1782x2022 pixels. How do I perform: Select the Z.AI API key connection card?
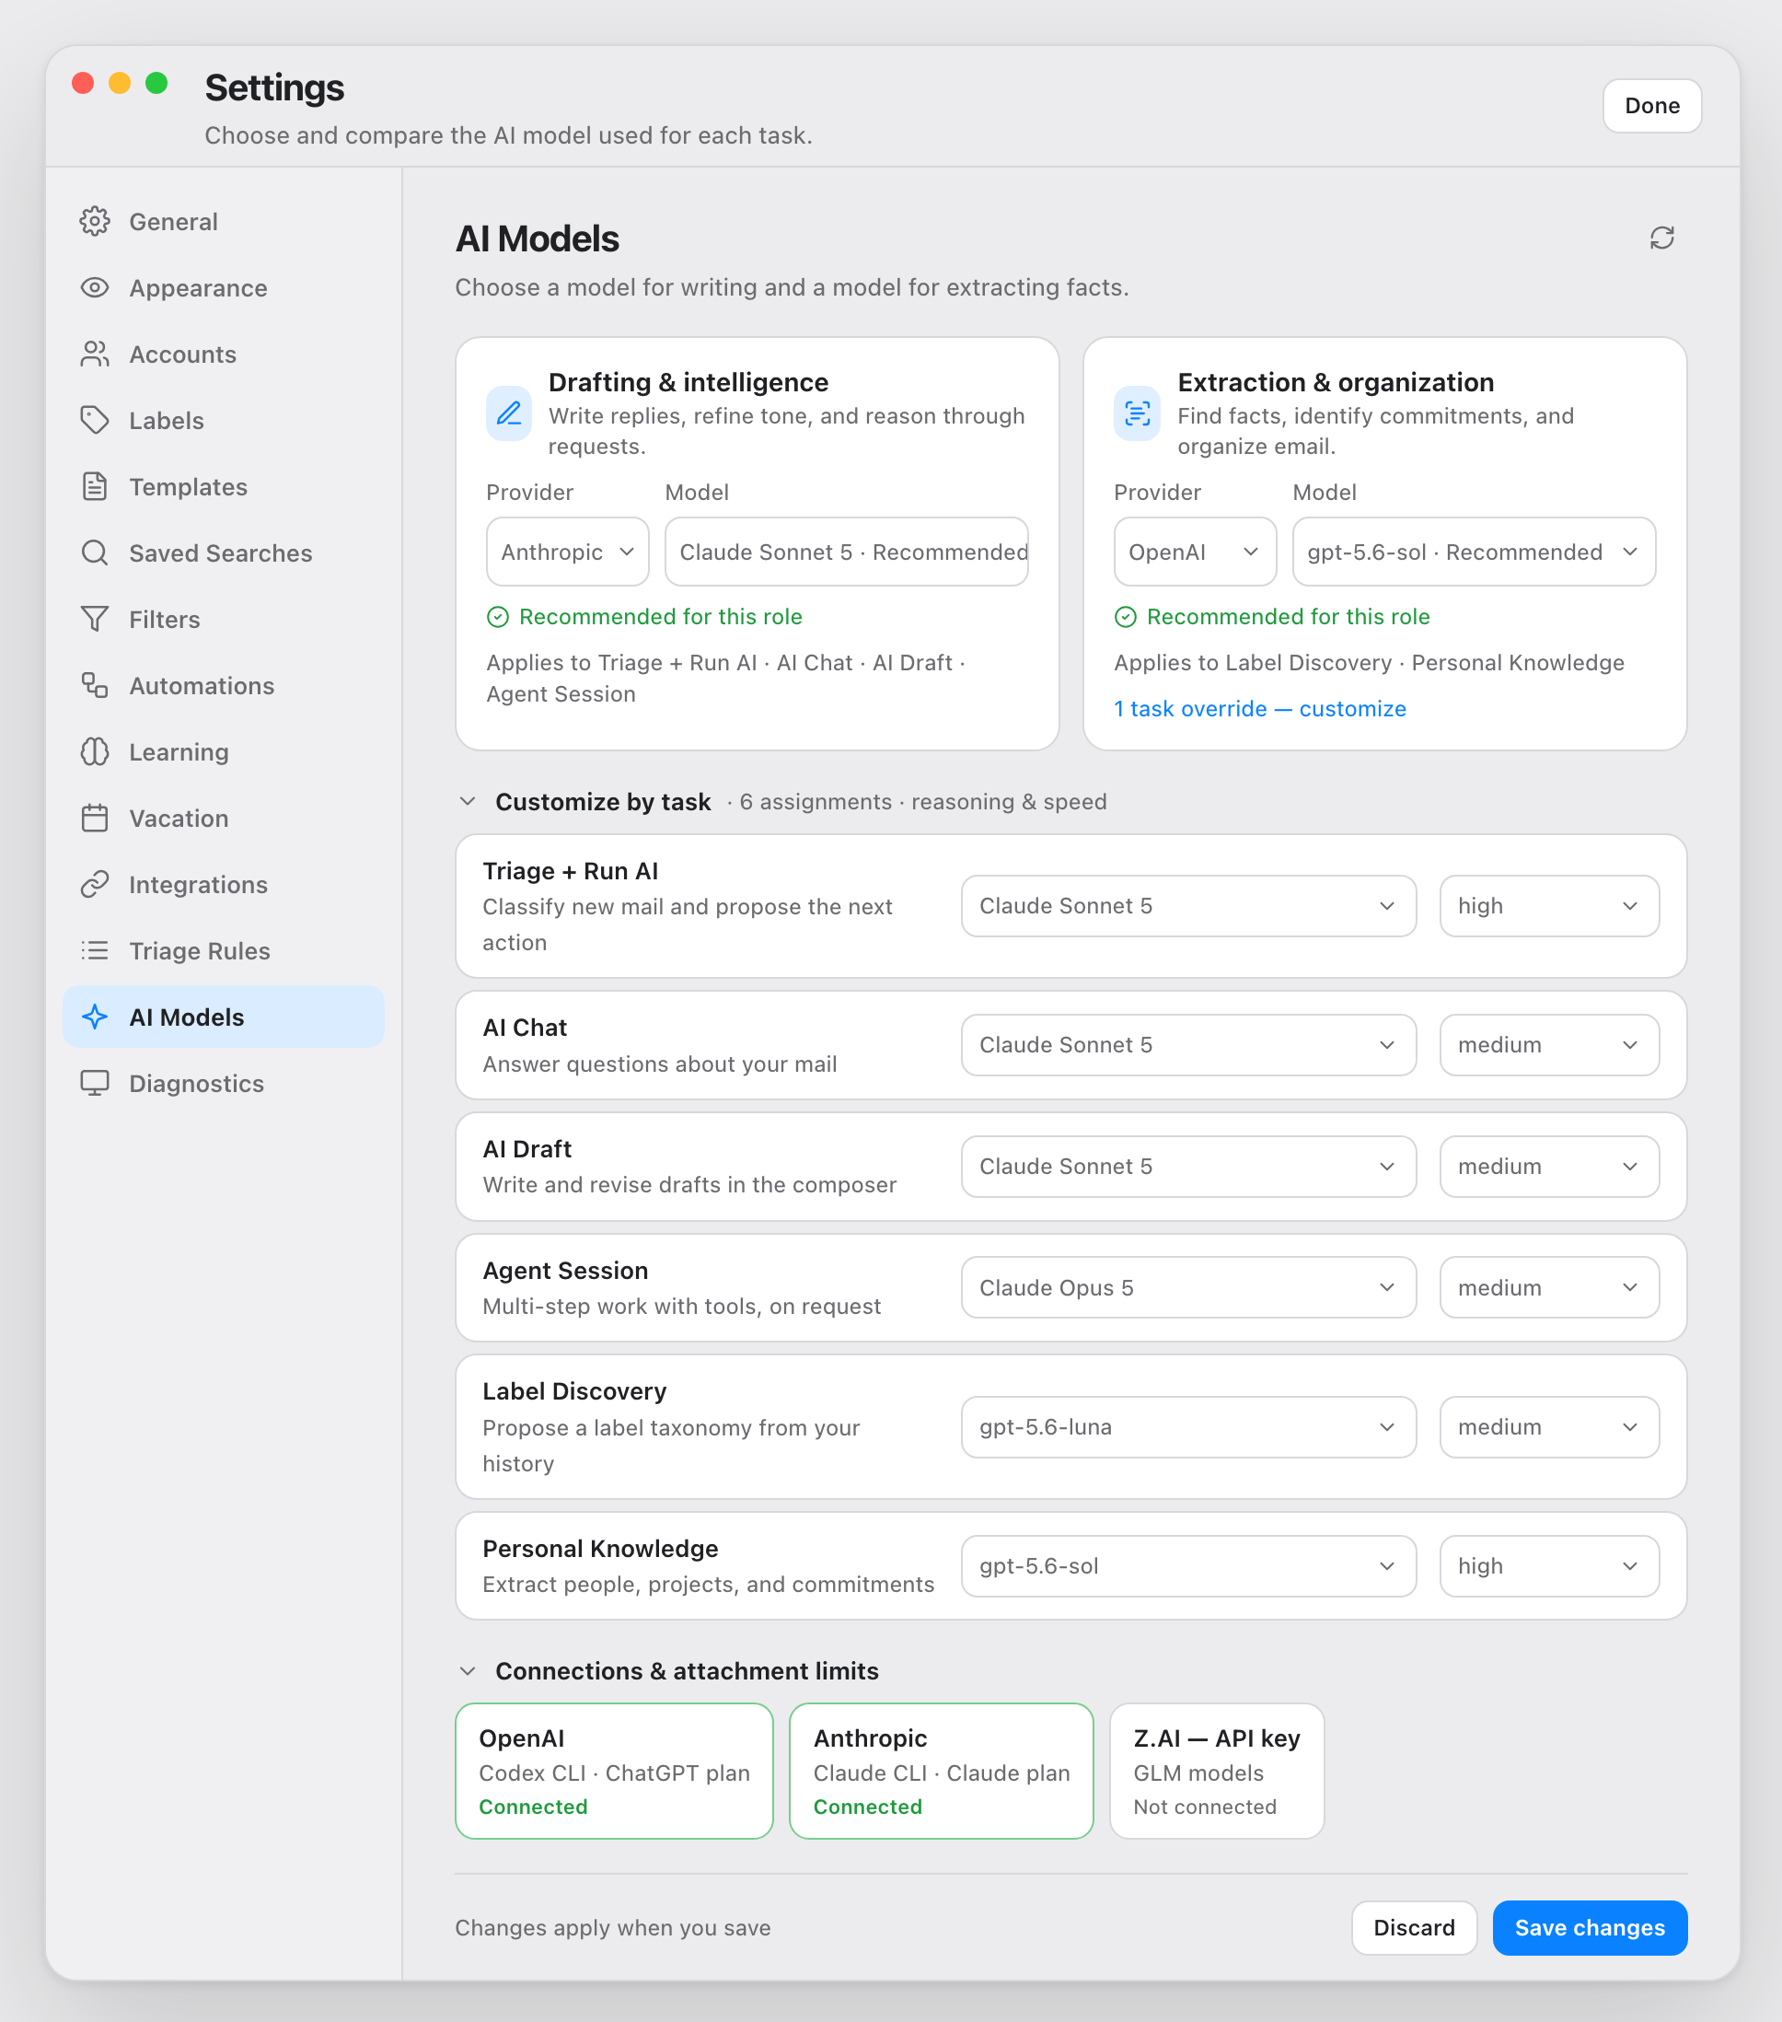click(1216, 1771)
